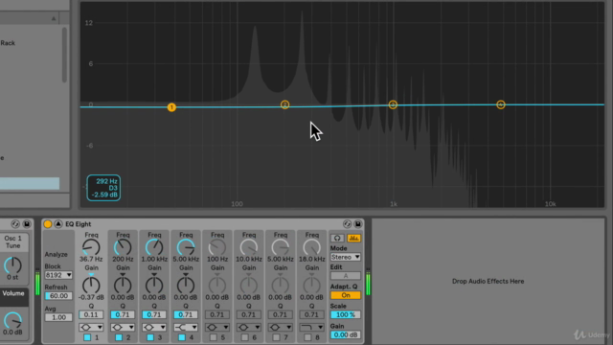
Task: Click the Volume knob showing 0.0 dB
Action: pyautogui.click(x=12, y=321)
